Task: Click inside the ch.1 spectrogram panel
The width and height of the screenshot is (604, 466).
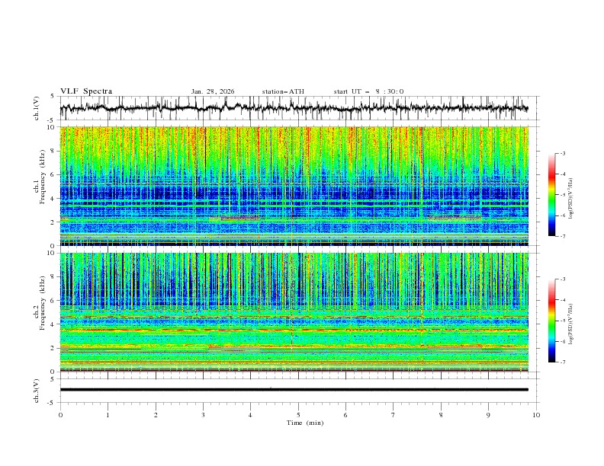Action: tap(298, 186)
